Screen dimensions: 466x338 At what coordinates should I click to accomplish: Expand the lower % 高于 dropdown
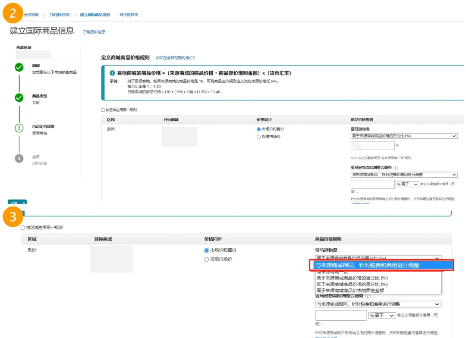(x=382, y=316)
